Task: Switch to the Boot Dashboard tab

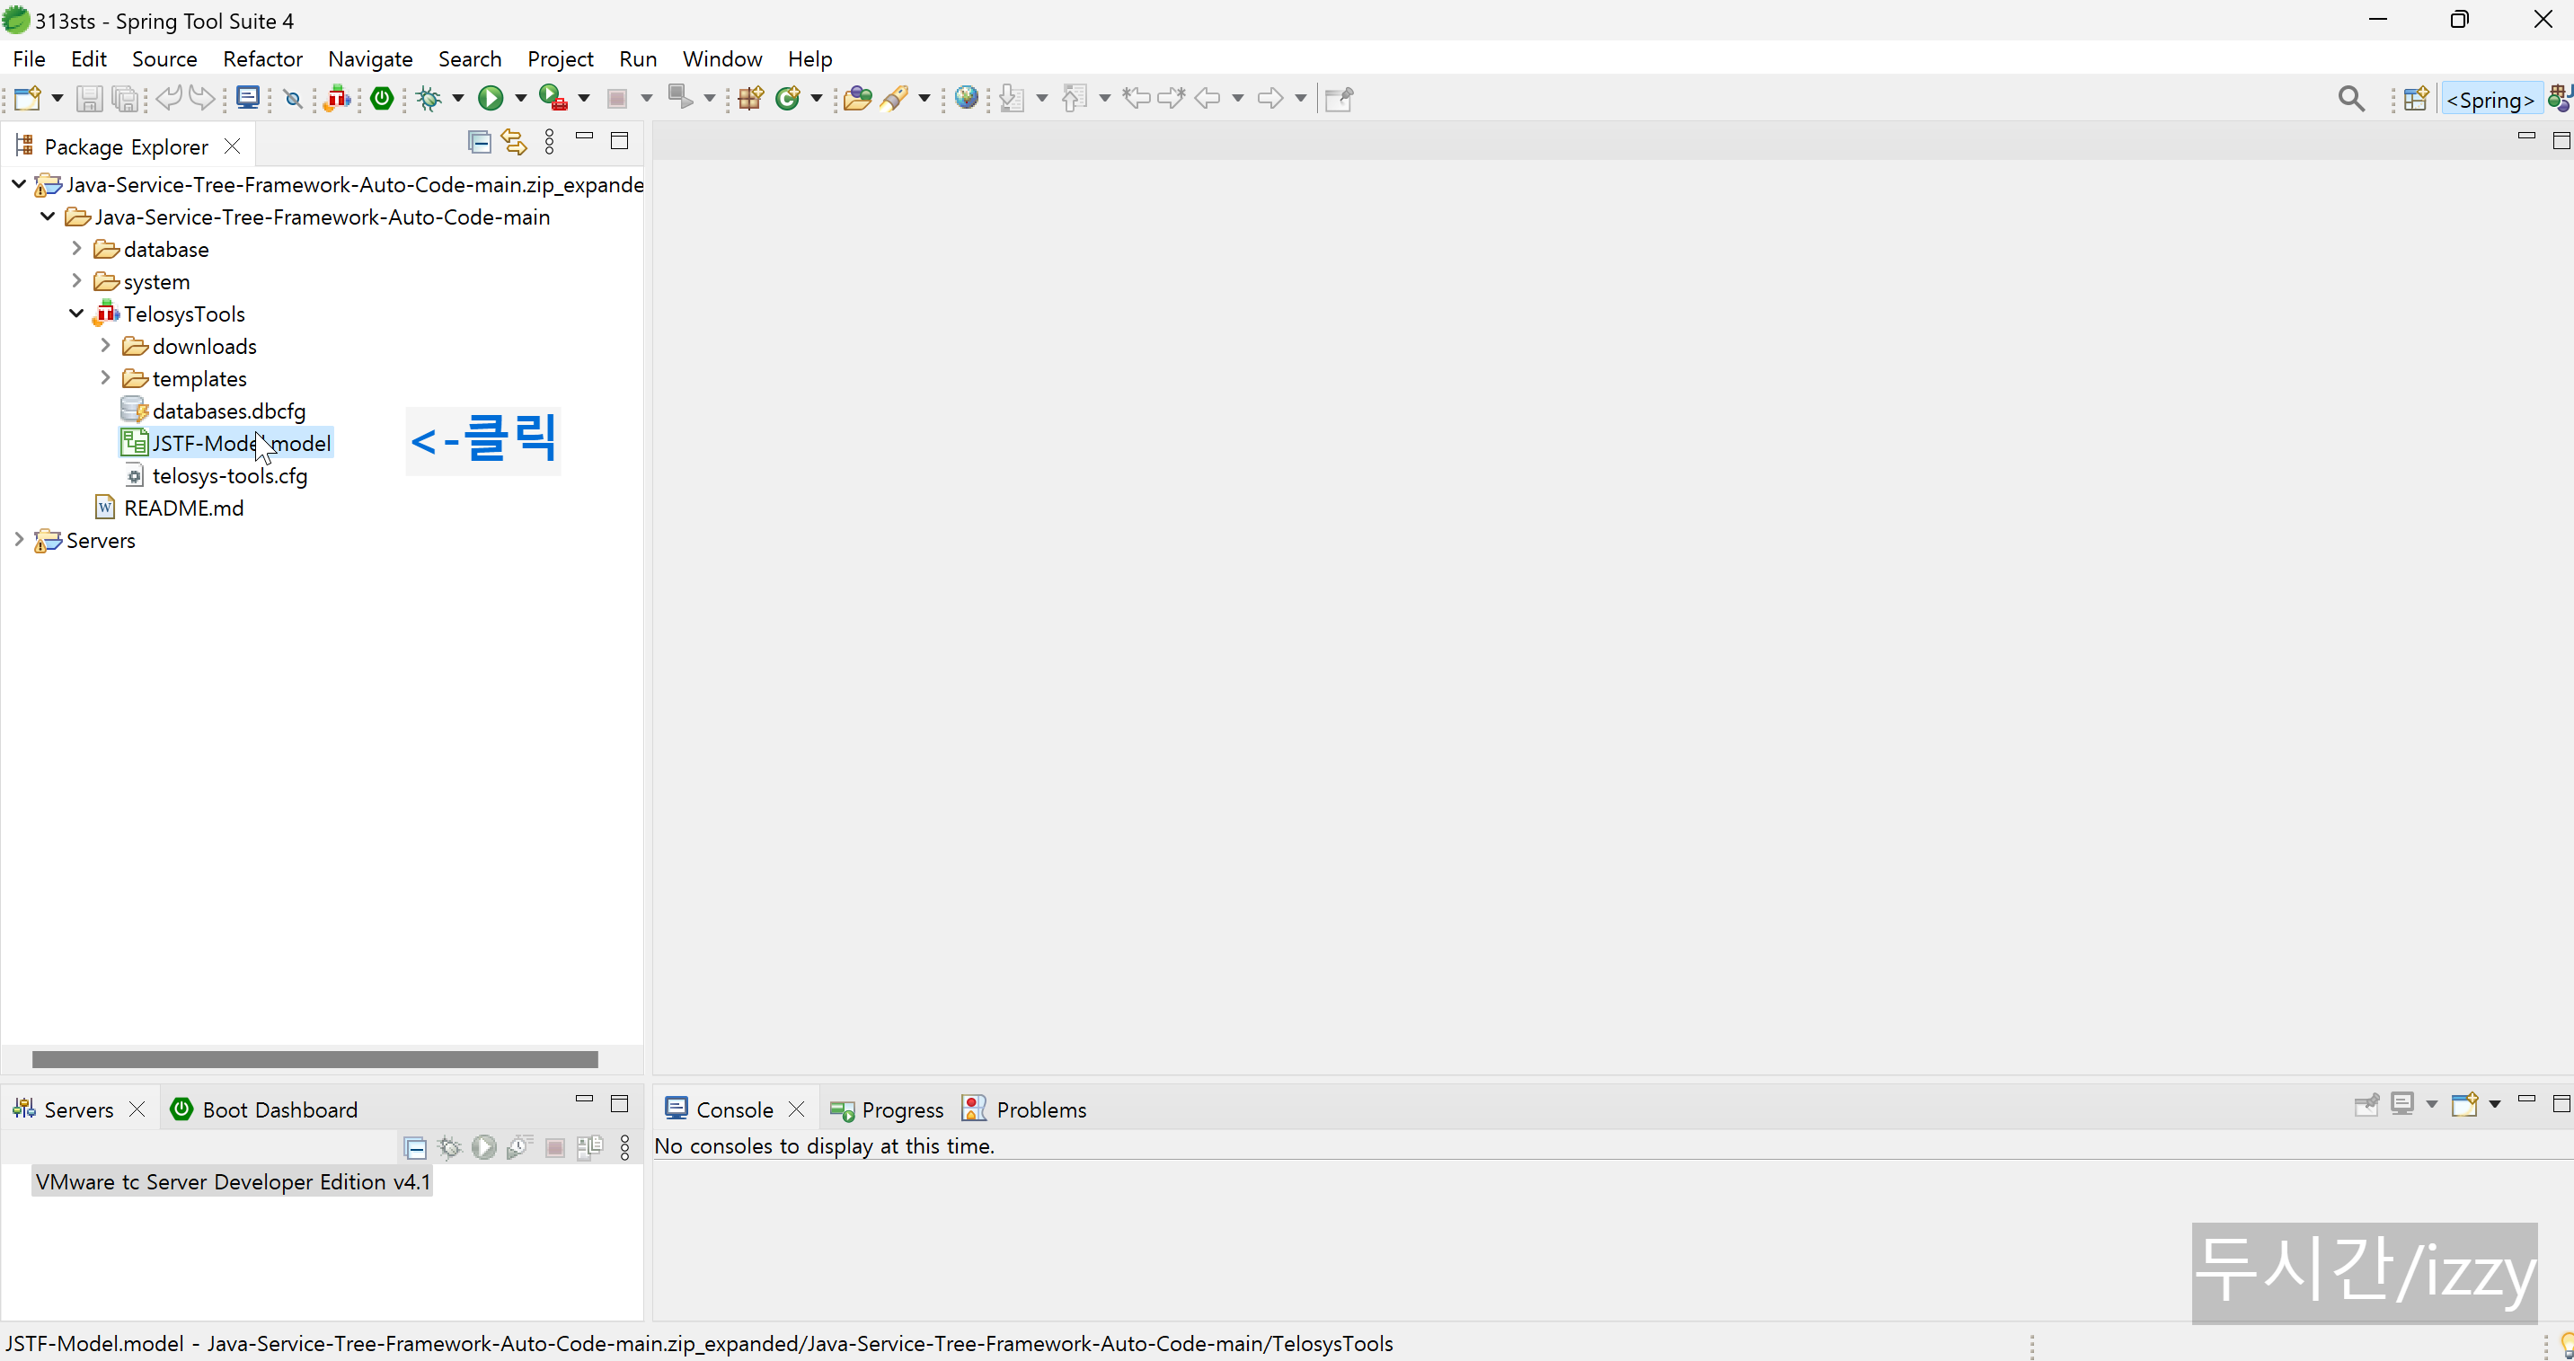Action: [x=264, y=1109]
